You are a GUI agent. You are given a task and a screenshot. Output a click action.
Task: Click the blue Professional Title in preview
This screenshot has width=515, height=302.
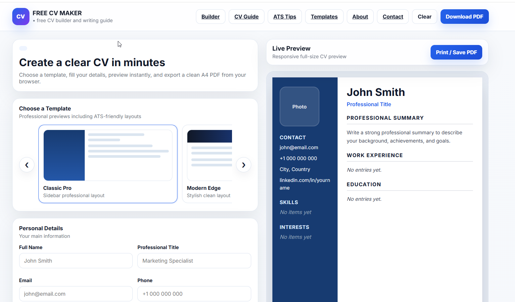point(369,104)
